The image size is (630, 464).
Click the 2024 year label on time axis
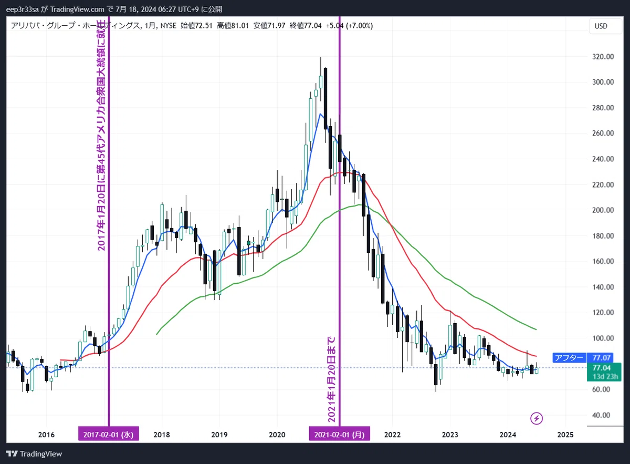[x=508, y=435]
